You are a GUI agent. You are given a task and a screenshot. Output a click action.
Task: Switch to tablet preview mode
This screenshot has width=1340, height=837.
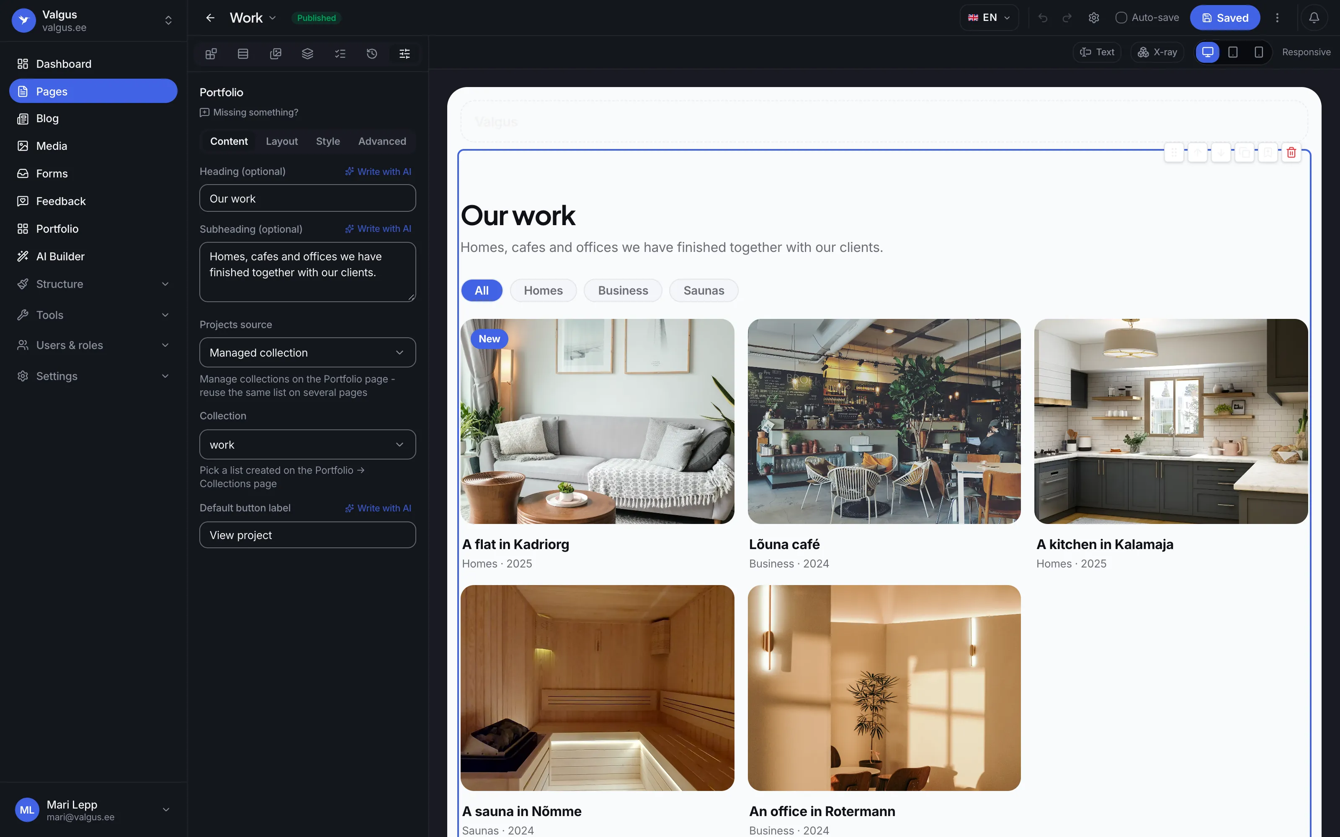click(1233, 52)
